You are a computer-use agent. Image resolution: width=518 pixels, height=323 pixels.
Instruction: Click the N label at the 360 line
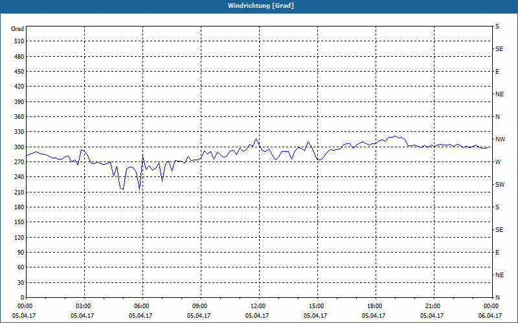(x=497, y=117)
